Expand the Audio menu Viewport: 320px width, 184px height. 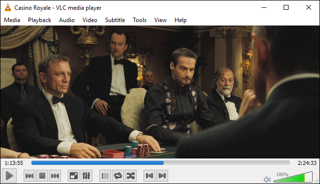(x=67, y=20)
